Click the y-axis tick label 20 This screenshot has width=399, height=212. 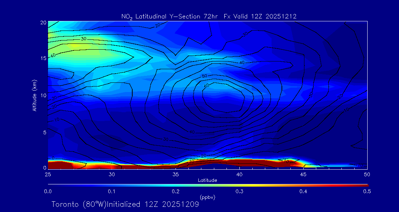coord(42,22)
